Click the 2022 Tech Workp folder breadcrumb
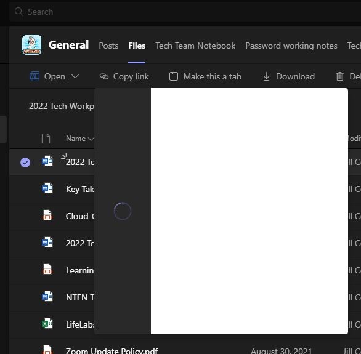Image resolution: width=361 pixels, height=354 pixels. click(62, 106)
